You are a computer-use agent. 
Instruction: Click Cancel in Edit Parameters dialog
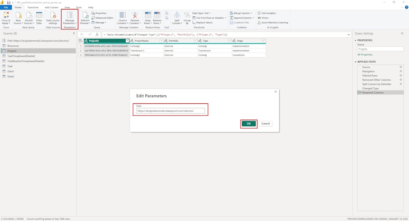266,124
